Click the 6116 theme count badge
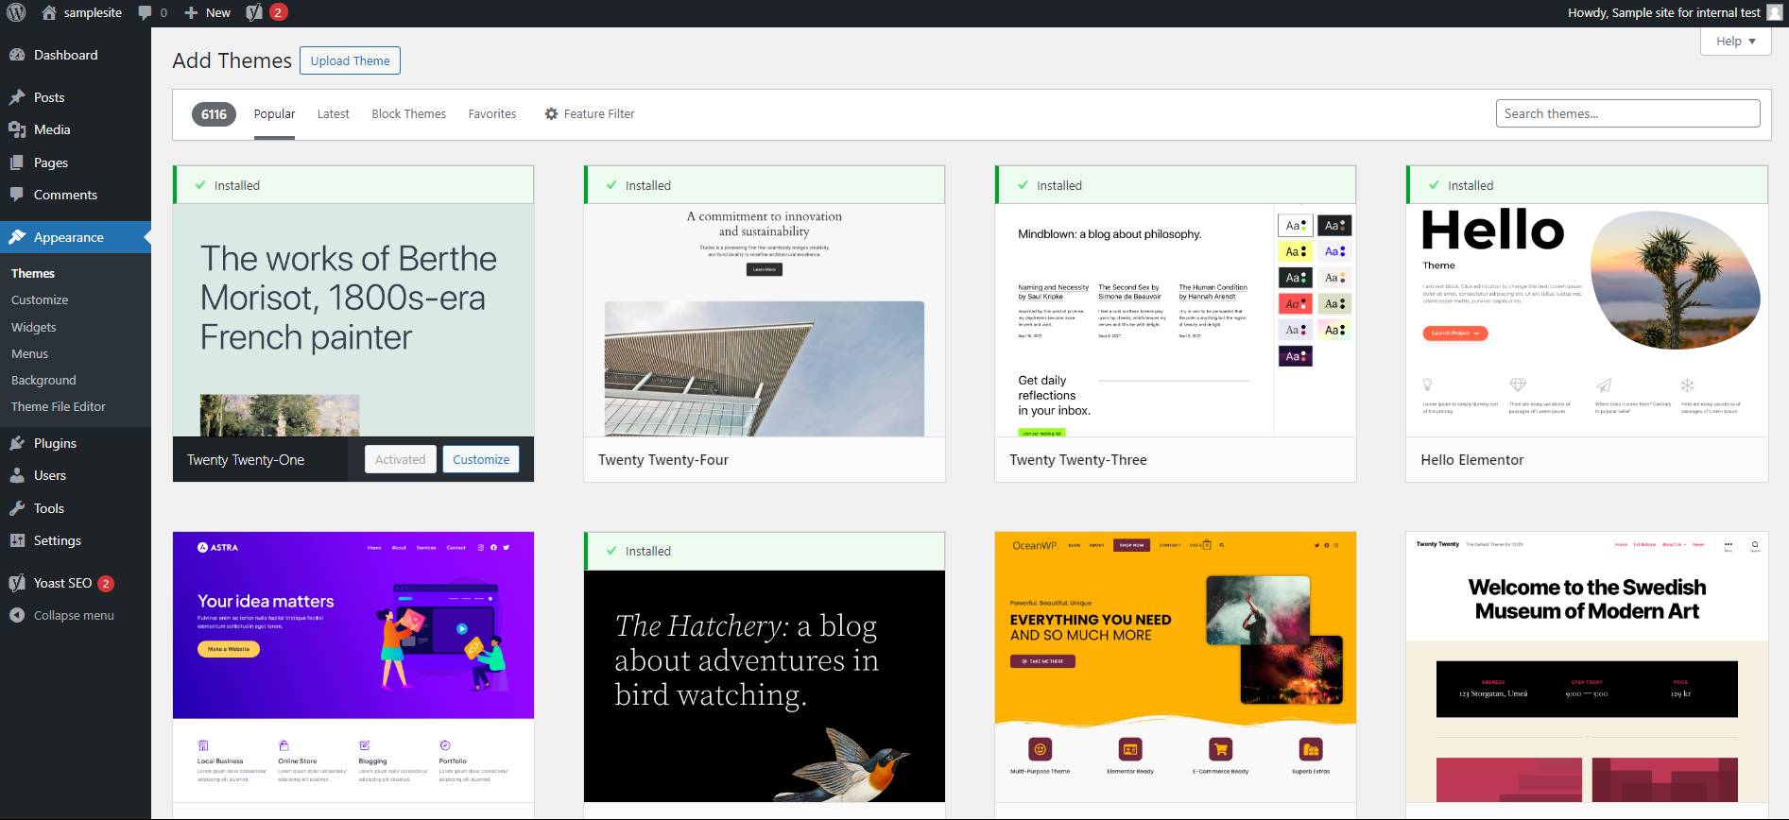 (214, 114)
